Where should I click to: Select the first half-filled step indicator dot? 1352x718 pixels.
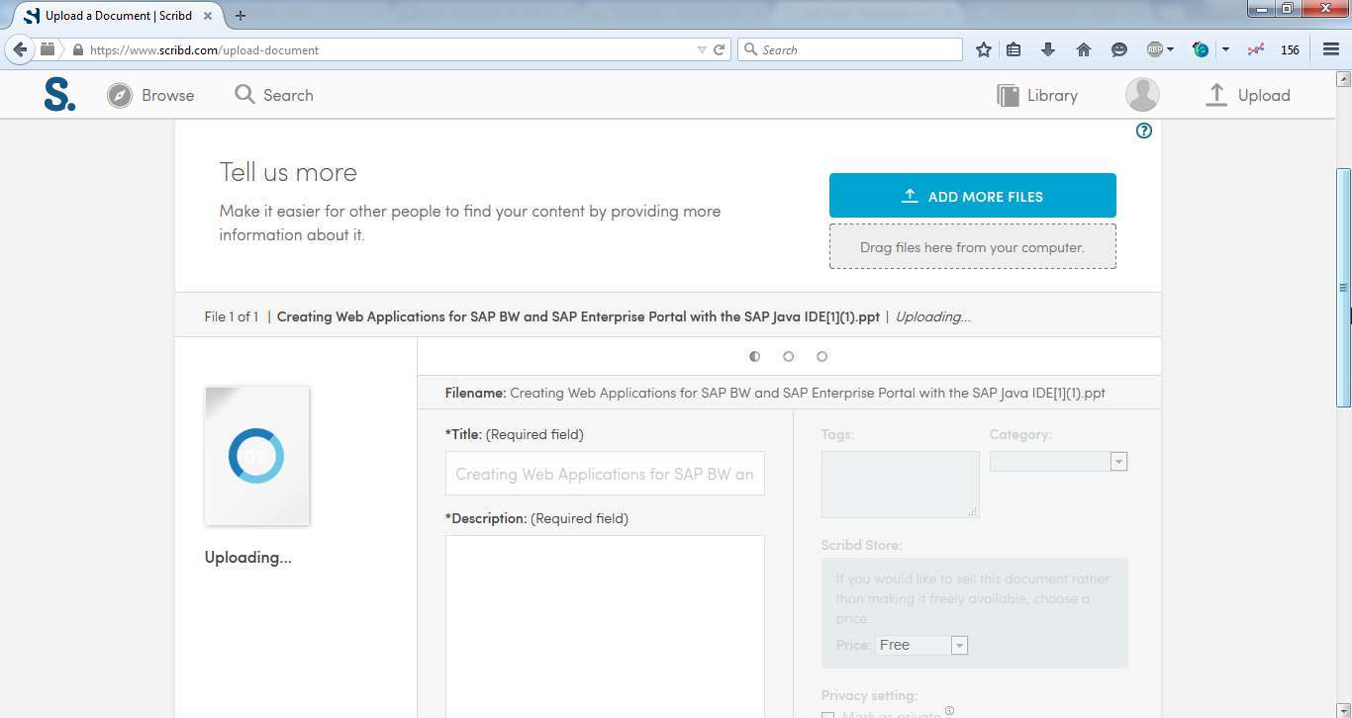[x=755, y=356]
